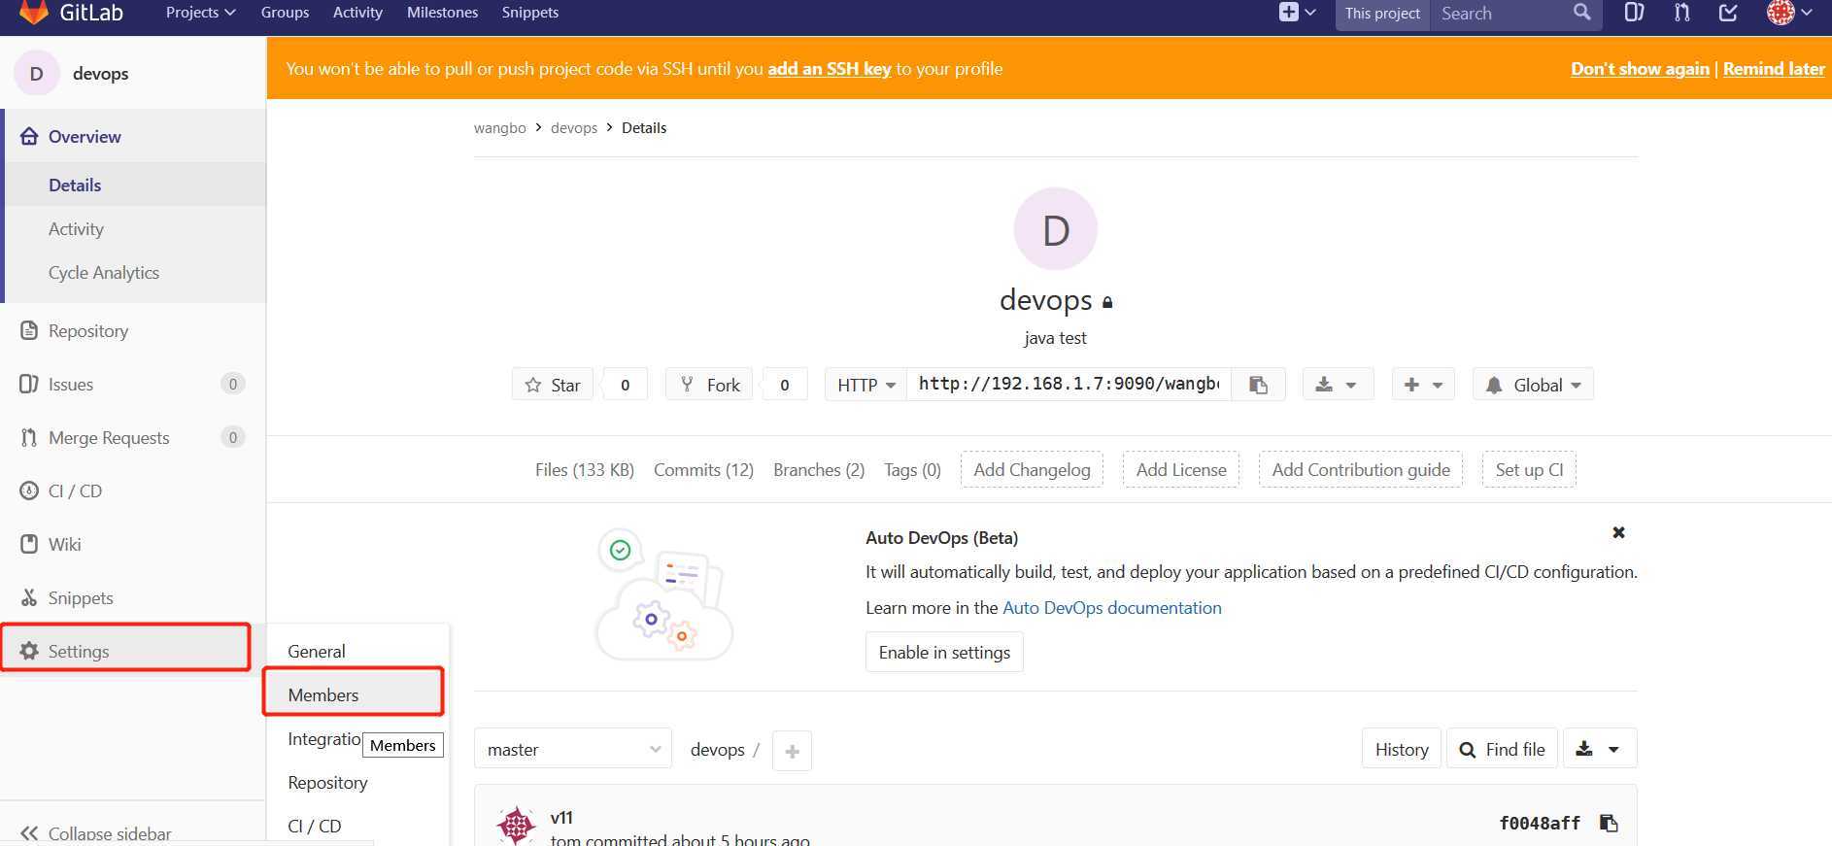Image resolution: width=1832 pixels, height=846 pixels.
Task: Select CI / CD in the Settings flyout
Action: (x=315, y=826)
